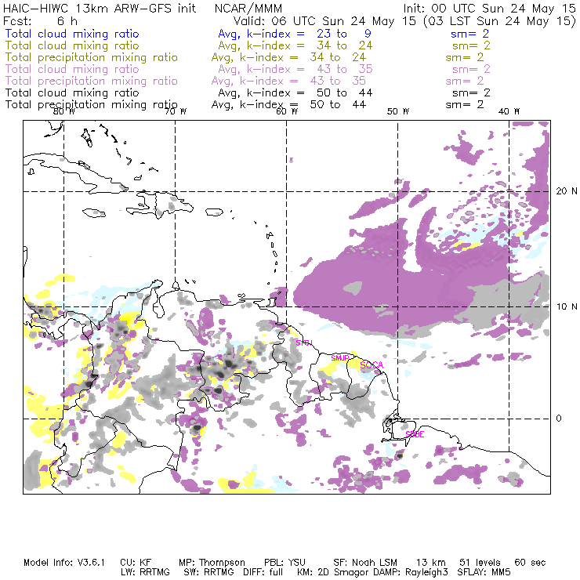The height and width of the screenshot is (580, 580).
Task: Click the '70 W' longitude label
Action: [176, 111]
